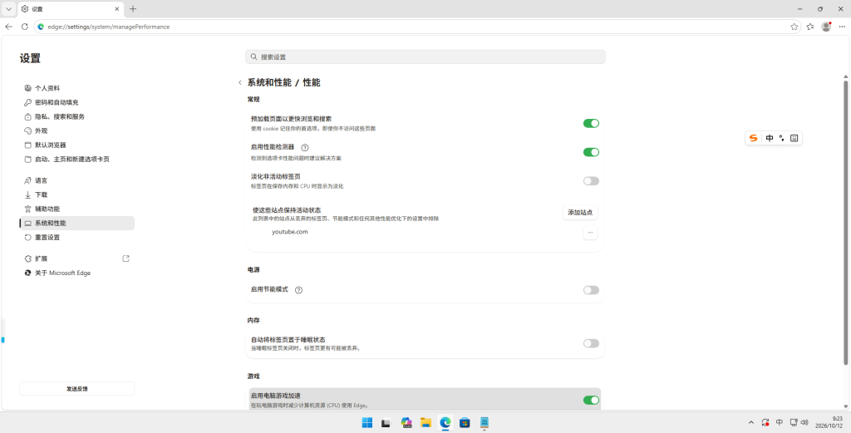The height and width of the screenshot is (433, 851).
Task: Enable 启用节能模式 toggle
Action: 591,290
